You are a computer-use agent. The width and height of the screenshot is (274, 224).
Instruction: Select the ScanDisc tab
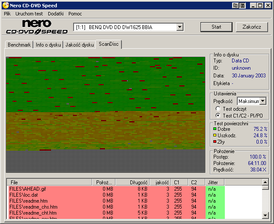(109, 44)
